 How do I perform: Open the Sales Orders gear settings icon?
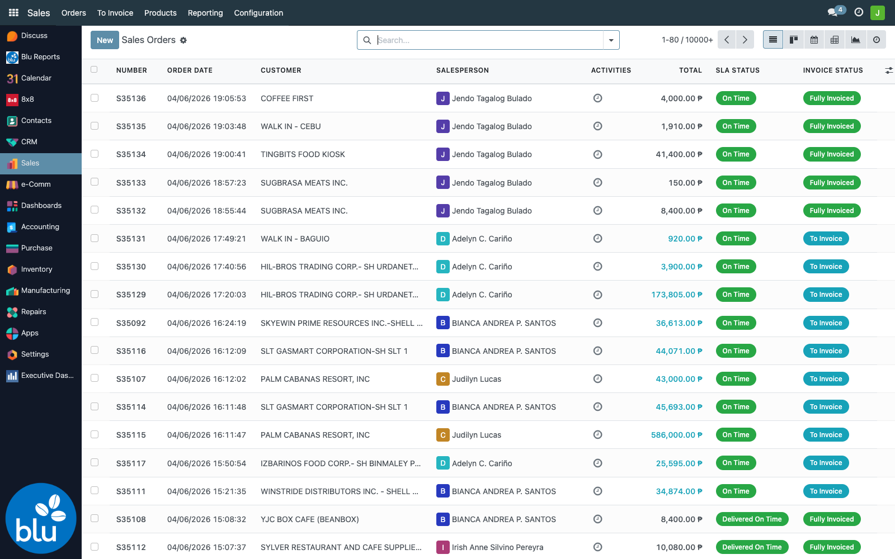click(x=183, y=40)
